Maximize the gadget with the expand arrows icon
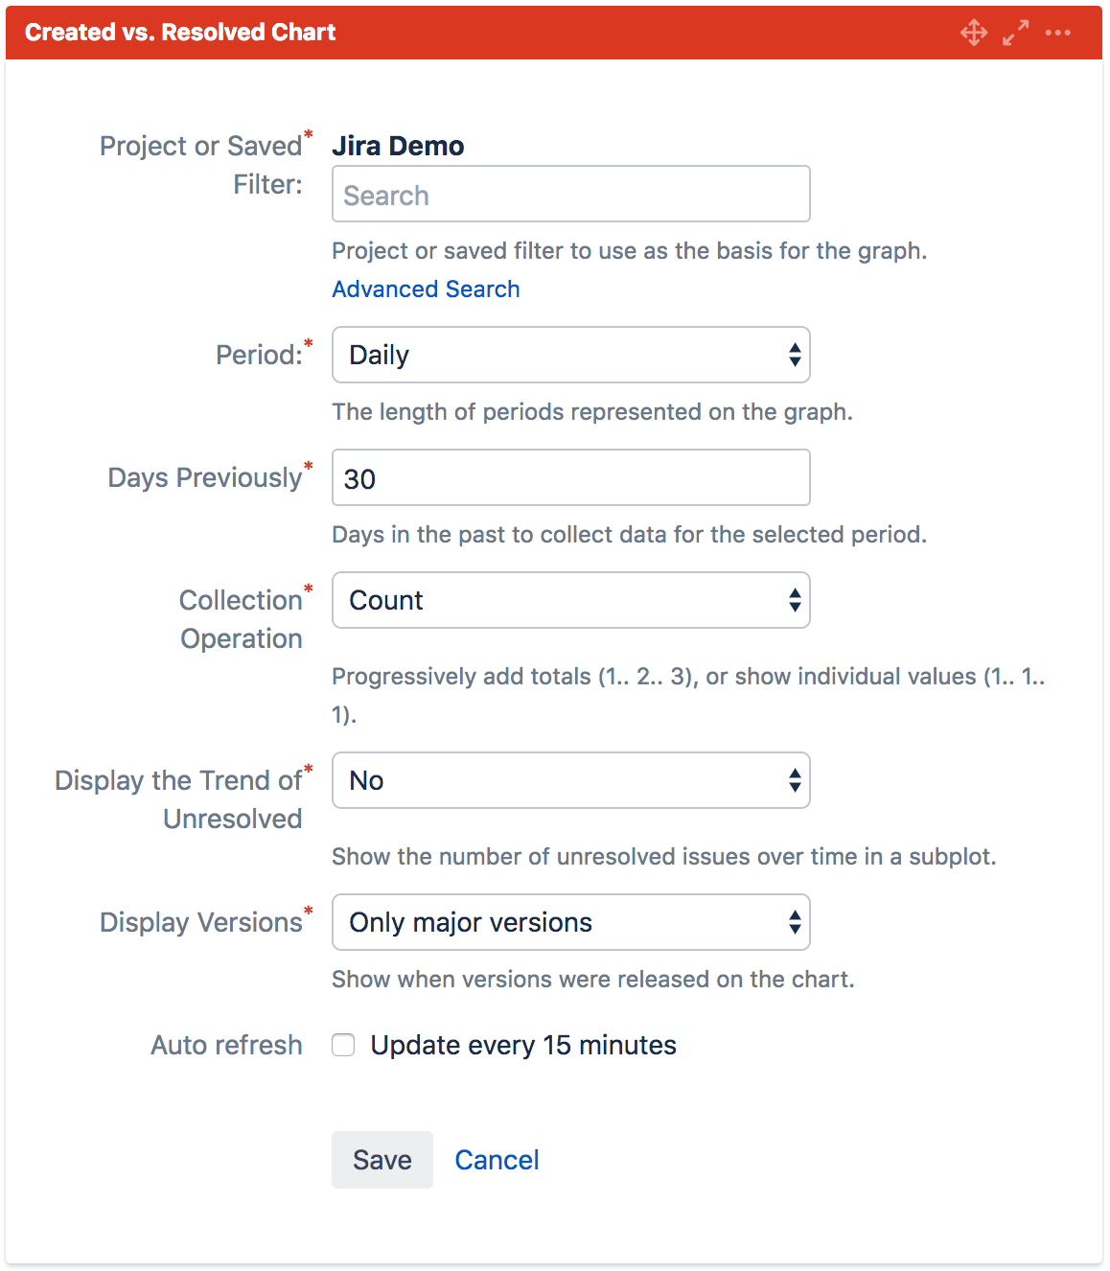 pyautogui.click(x=1016, y=33)
